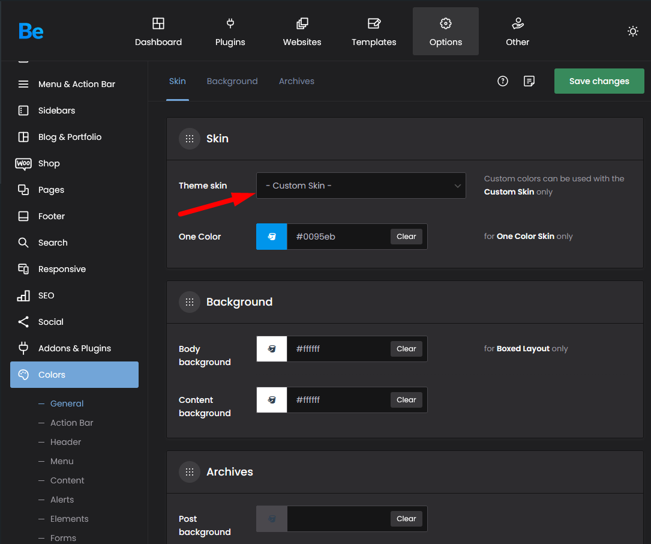Click the Pages icon in sidebar
The height and width of the screenshot is (544, 651).
[x=23, y=190]
